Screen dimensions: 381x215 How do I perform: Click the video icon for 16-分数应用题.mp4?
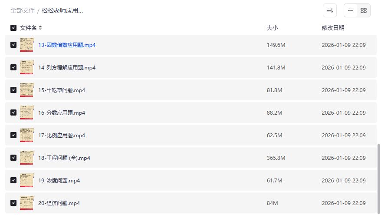(x=26, y=112)
